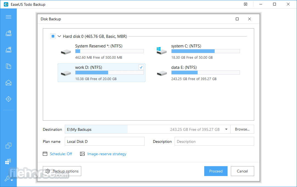Select the Smart Backup crosshair icon
This screenshot has height=187, width=297.
pos(8,99)
